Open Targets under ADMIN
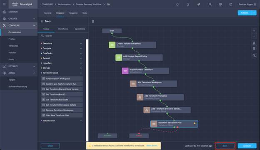Viewport: 260px width, 150px height. pos(12,80)
